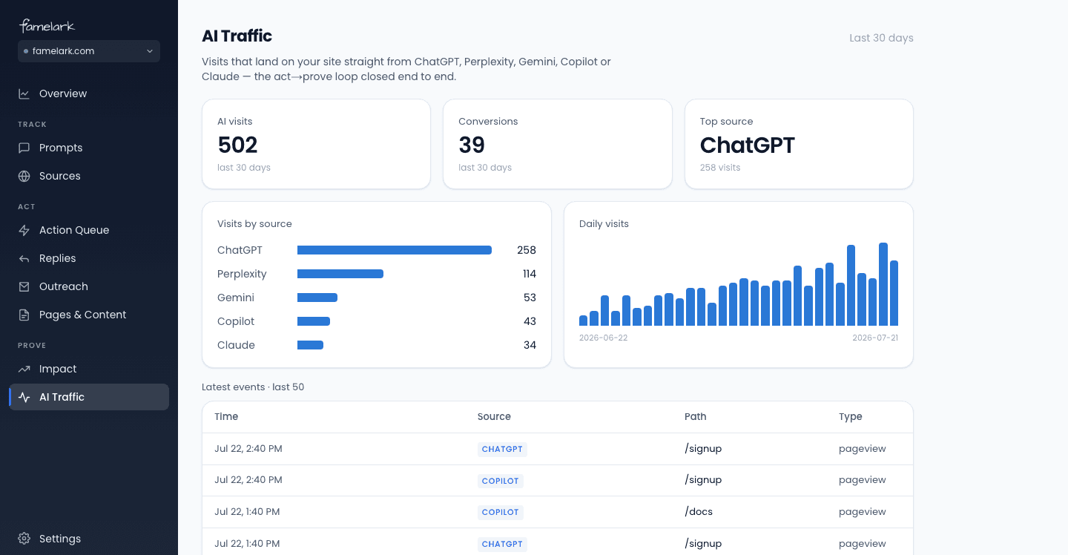Click the value 258 next to ChatGPT
This screenshot has width=1068, height=555.
pos(527,250)
